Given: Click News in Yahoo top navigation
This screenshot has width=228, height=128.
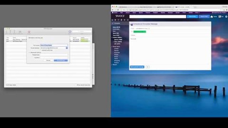Looking at the screenshot, I should pos(134,13).
